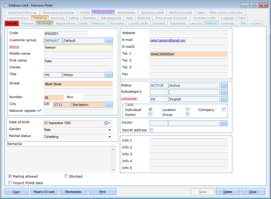Uncheck the Mailing allowed checkbox

click(10, 176)
